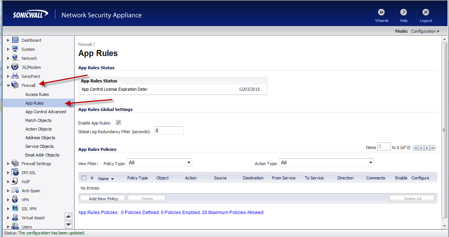449x237 pixels.
Task: Click the Logout X icon
Action: (426, 12)
